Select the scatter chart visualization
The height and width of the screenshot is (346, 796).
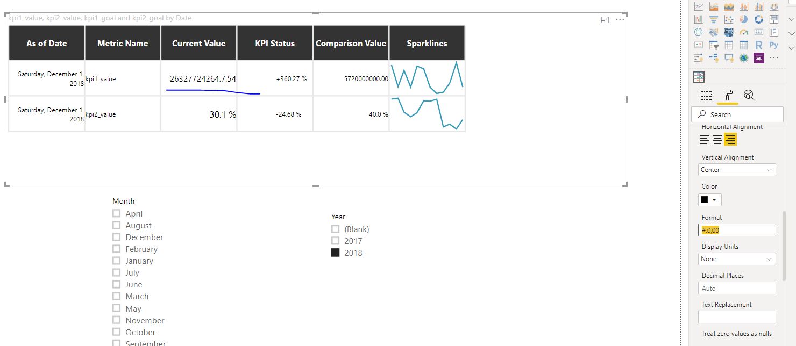tap(729, 19)
